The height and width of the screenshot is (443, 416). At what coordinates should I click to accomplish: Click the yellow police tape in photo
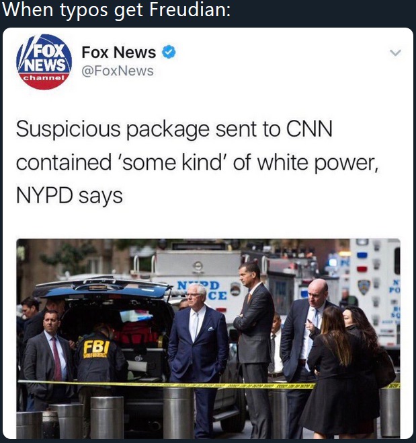click(209, 384)
